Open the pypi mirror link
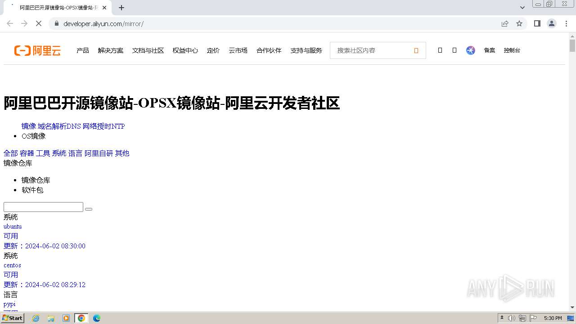This screenshot has height=324, width=576. point(9,305)
